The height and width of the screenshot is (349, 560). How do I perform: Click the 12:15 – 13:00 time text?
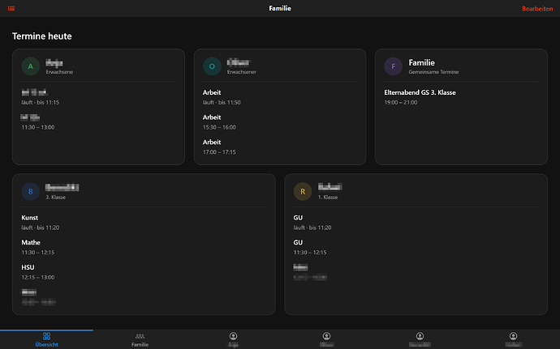pyautogui.click(x=38, y=278)
